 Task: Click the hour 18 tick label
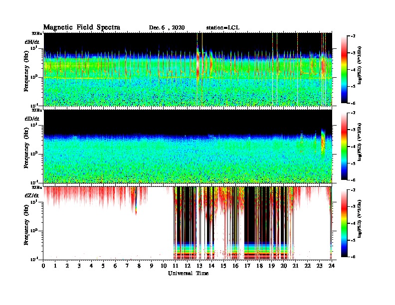(259, 266)
